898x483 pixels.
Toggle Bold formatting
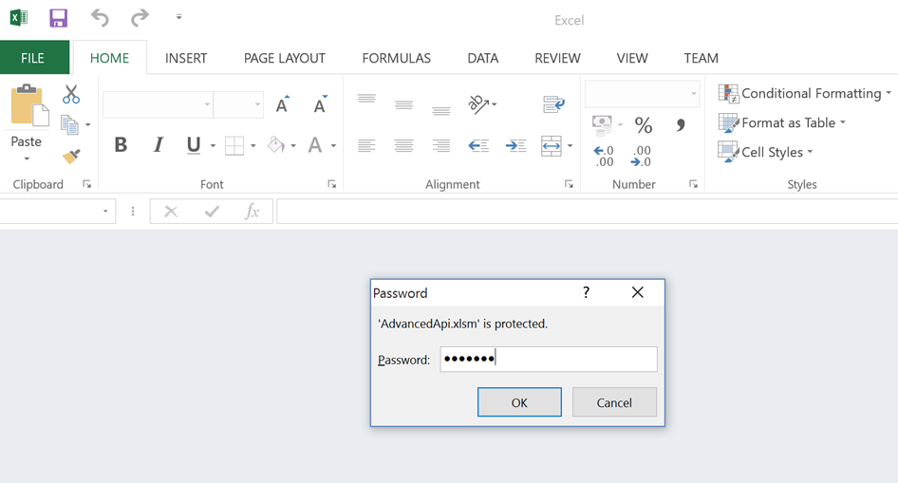(x=121, y=145)
